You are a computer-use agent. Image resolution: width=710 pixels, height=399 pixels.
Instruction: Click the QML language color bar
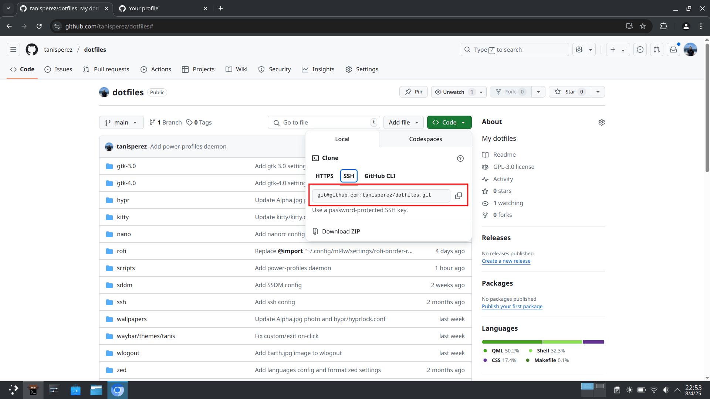coord(512,342)
